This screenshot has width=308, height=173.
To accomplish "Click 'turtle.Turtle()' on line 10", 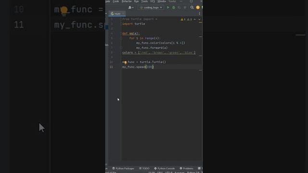I will pos(153,62).
